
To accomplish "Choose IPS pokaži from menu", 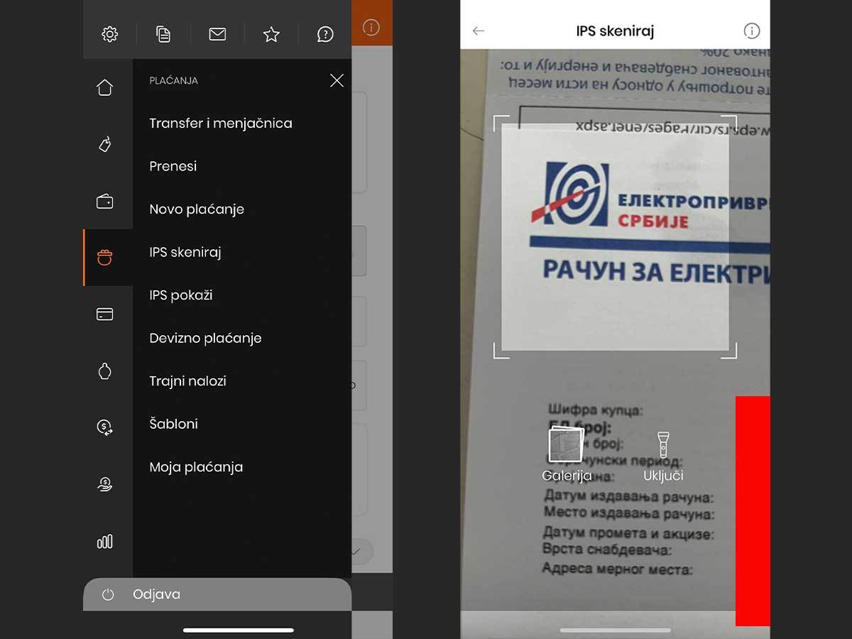I will tap(181, 295).
